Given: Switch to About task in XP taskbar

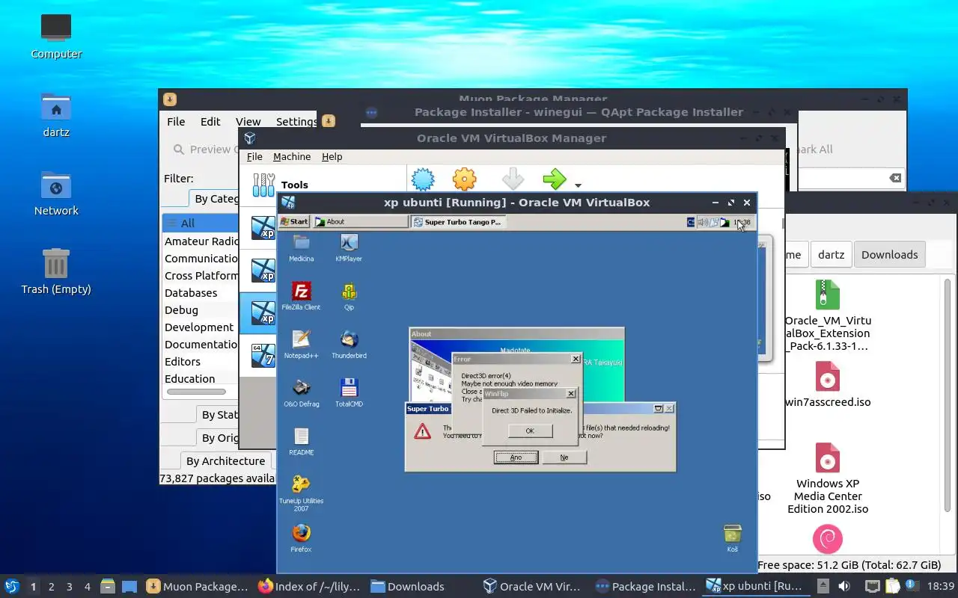Looking at the screenshot, I should (360, 221).
